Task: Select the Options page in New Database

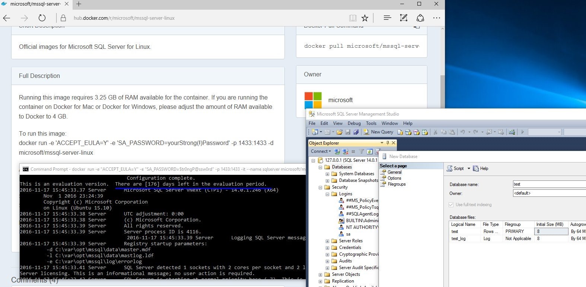Action: coord(394,178)
